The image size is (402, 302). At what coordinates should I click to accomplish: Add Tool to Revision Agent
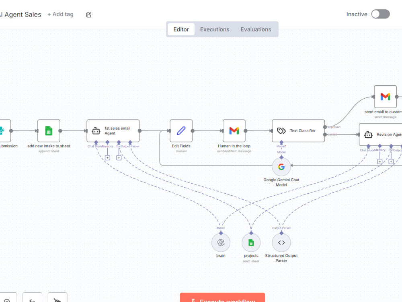click(x=391, y=161)
